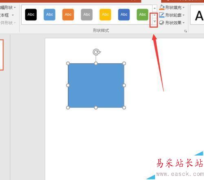Select the blue rectangle shape on slide
This screenshot has height=180, width=204.
[96, 86]
